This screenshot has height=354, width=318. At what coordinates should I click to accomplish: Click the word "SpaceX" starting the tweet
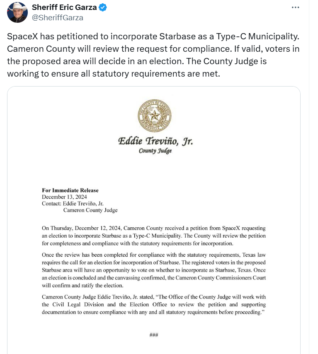pyautogui.click(x=21, y=36)
